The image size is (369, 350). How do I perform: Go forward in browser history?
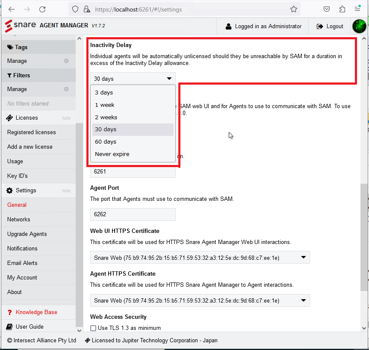(27, 9)
